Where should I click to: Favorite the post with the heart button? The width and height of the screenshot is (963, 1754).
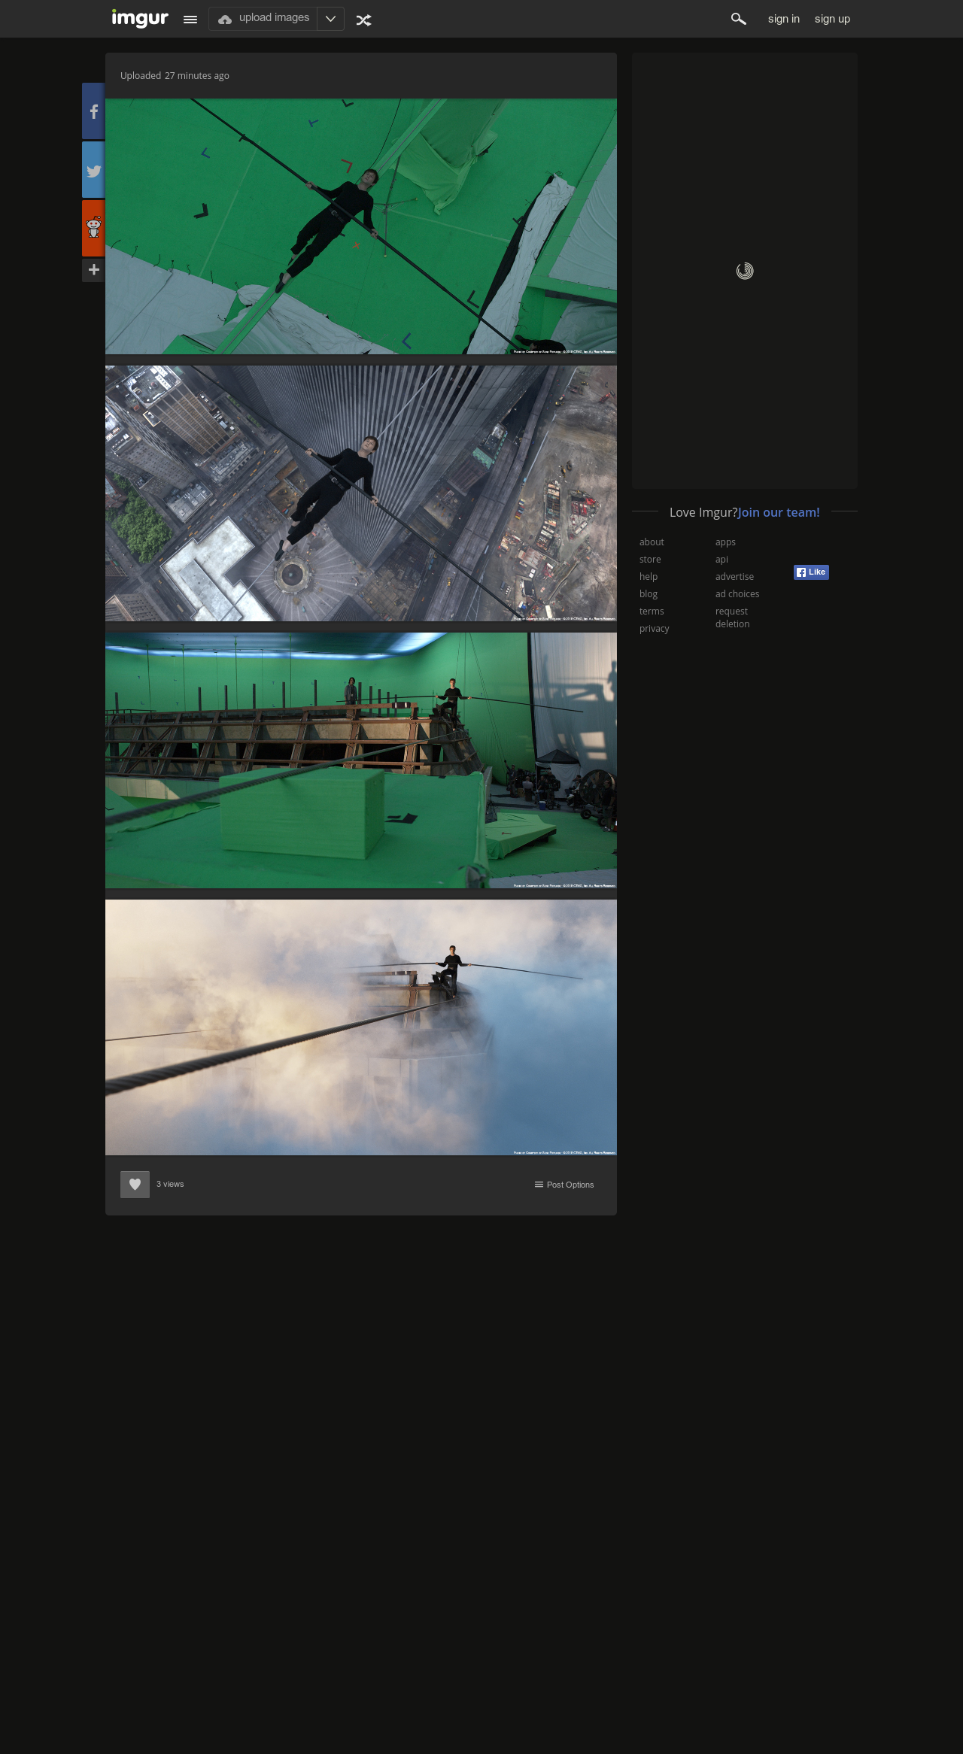[135, 1185]
